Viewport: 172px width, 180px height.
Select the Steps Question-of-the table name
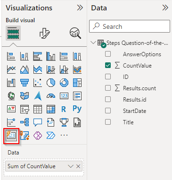(x=137, y=43)
